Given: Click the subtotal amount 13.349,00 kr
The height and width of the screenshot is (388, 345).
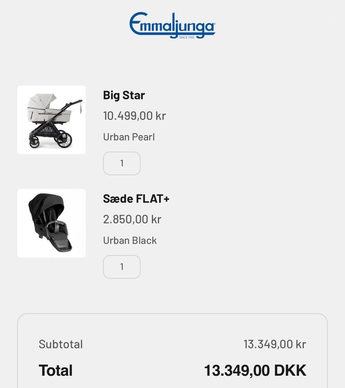Looking at the screenshot, I should [x=275, y=344].
